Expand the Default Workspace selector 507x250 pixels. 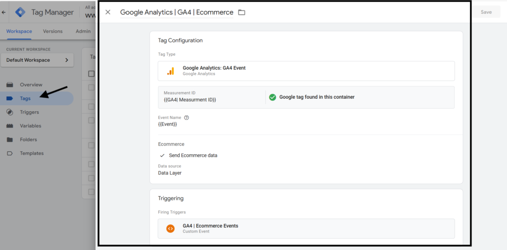pos(37,60)
